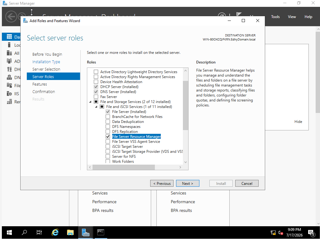Switch to Server Manager taskbar icon

(x=85, y=232)
